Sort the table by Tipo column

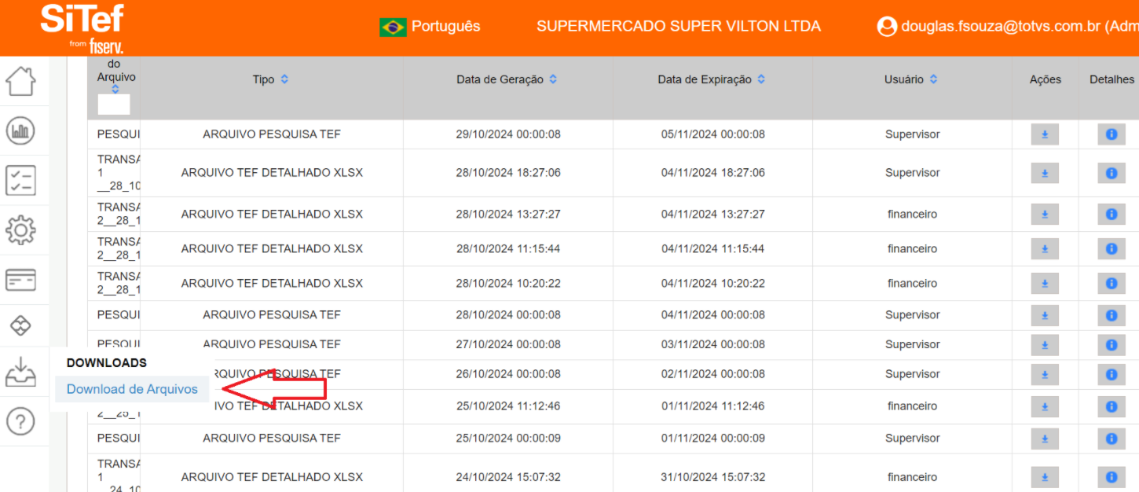284,79
